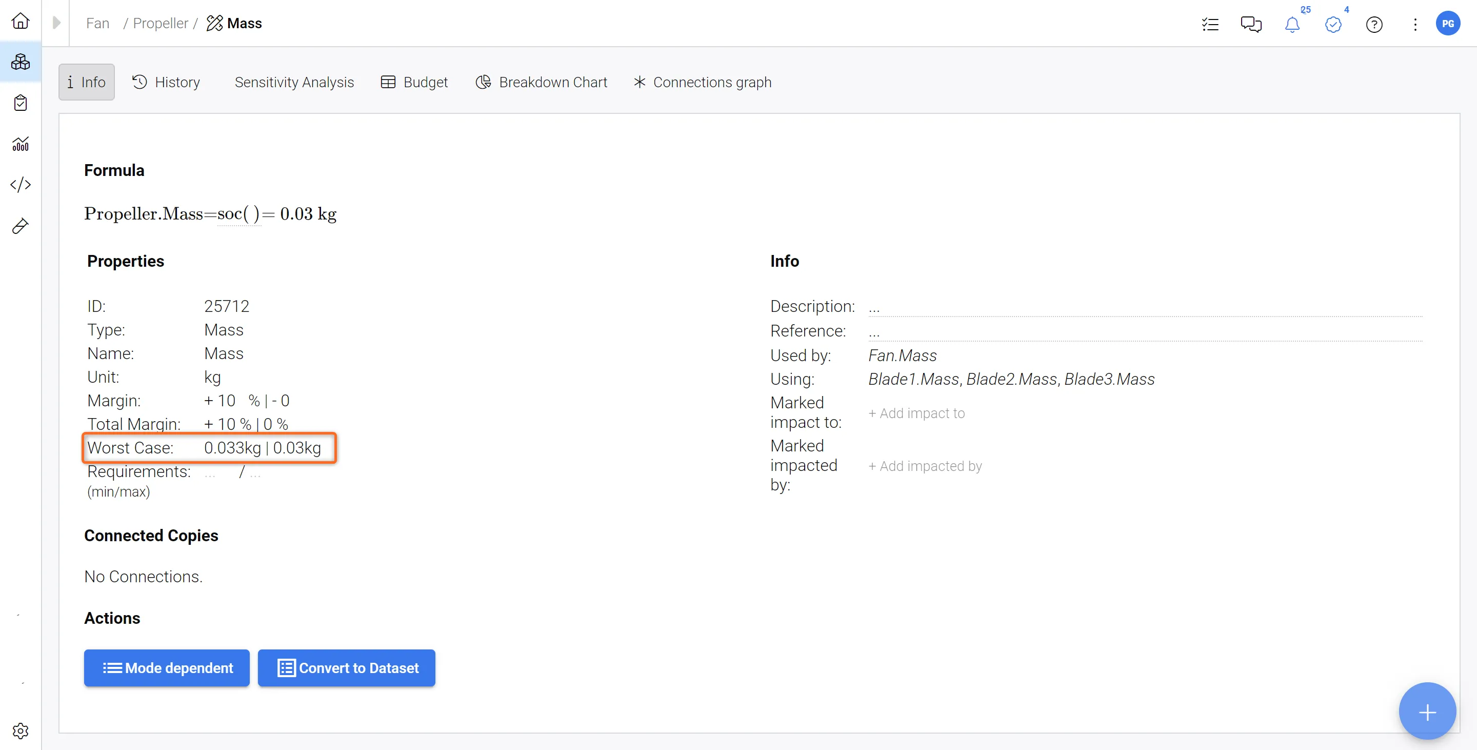1477x750 pixels.
Task: Open the analytics chart sidebar icon
Action: pyautogui.click(x=21, y=144)
